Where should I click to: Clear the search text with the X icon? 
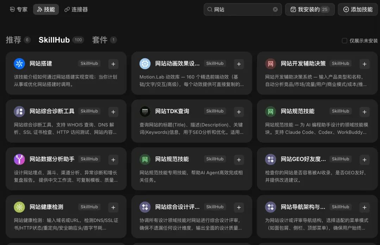[275, 9]
